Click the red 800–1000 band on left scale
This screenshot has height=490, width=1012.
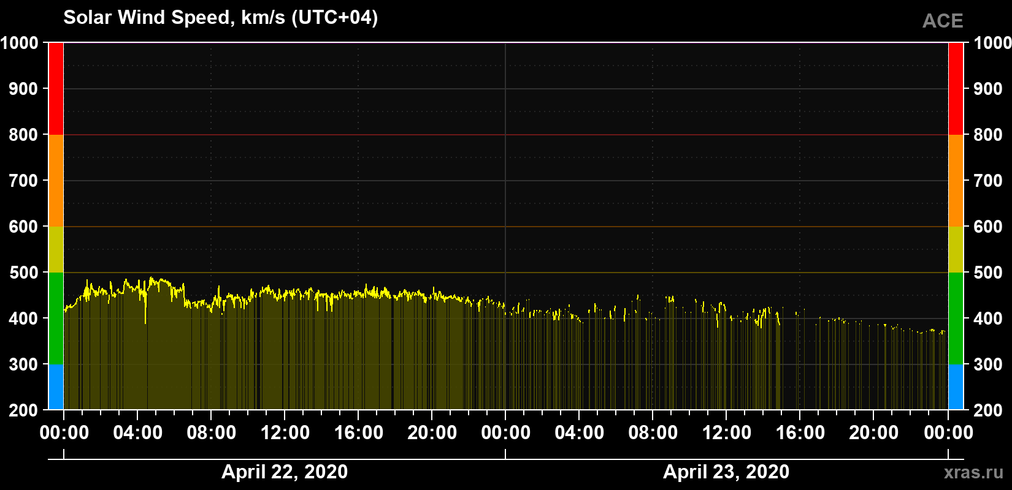[x=56, y=89]
